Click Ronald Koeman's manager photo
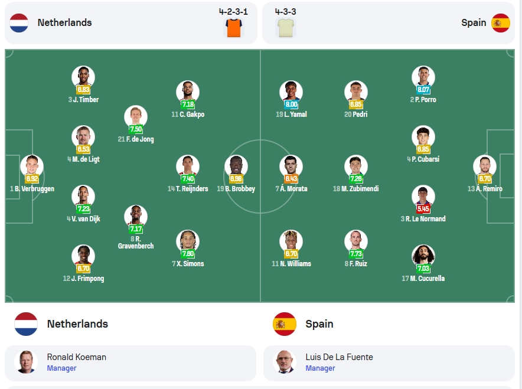Screen dimensions: 522x389 pyautogui.click(x=25, y=362)
